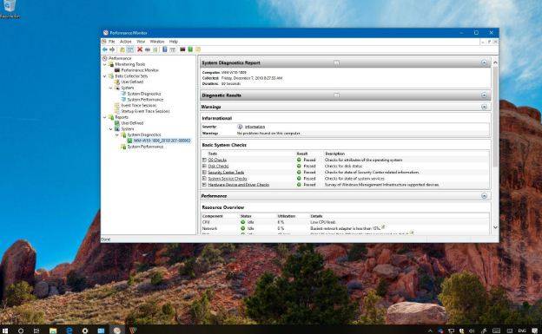Collapse System Diagnostics under Reports

[117, 134]
